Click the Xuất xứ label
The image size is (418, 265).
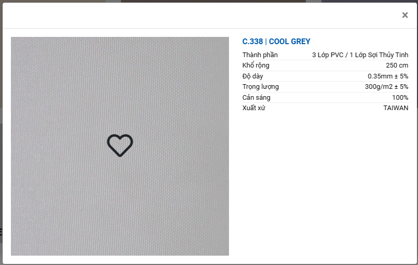coord(254,108)
